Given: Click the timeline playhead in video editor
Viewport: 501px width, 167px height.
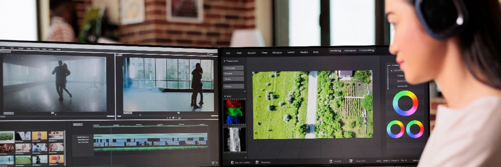Looking at the screenshot, I should [111, 146].
